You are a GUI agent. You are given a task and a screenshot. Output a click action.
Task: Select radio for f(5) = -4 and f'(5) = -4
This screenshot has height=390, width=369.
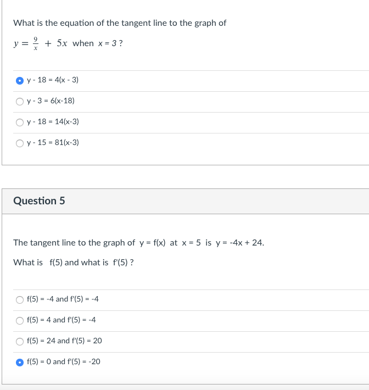[20, 300]
